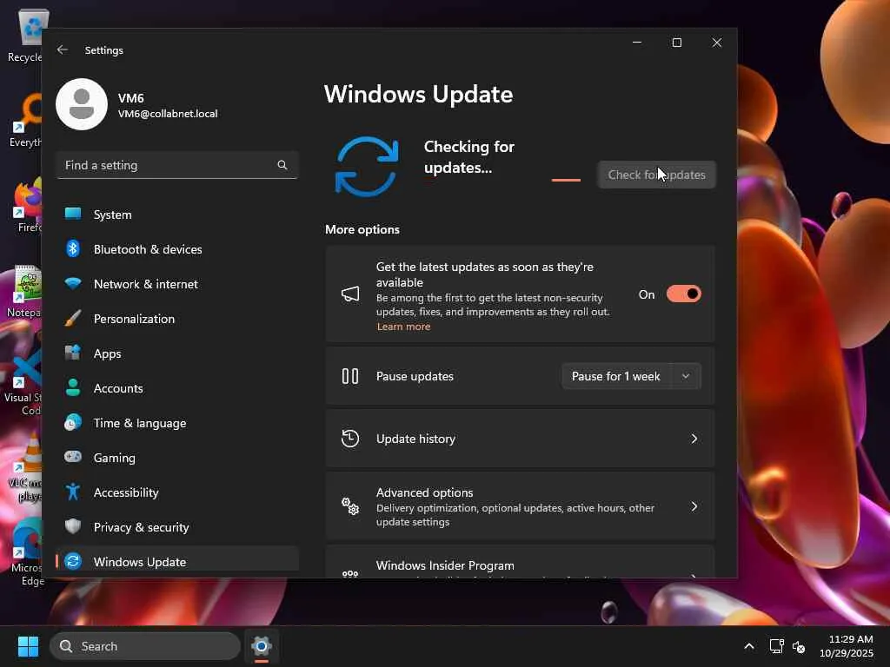The width and height of the screenshot is (890, 667).
Task: Open the Advanced options row
Action: (520, 506)
